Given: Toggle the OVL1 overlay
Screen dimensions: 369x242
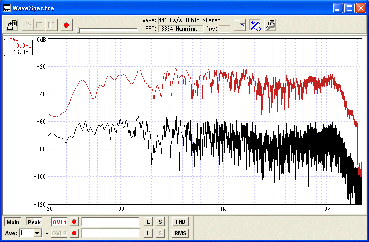Looking at the screenshot, I should (59, 222).
